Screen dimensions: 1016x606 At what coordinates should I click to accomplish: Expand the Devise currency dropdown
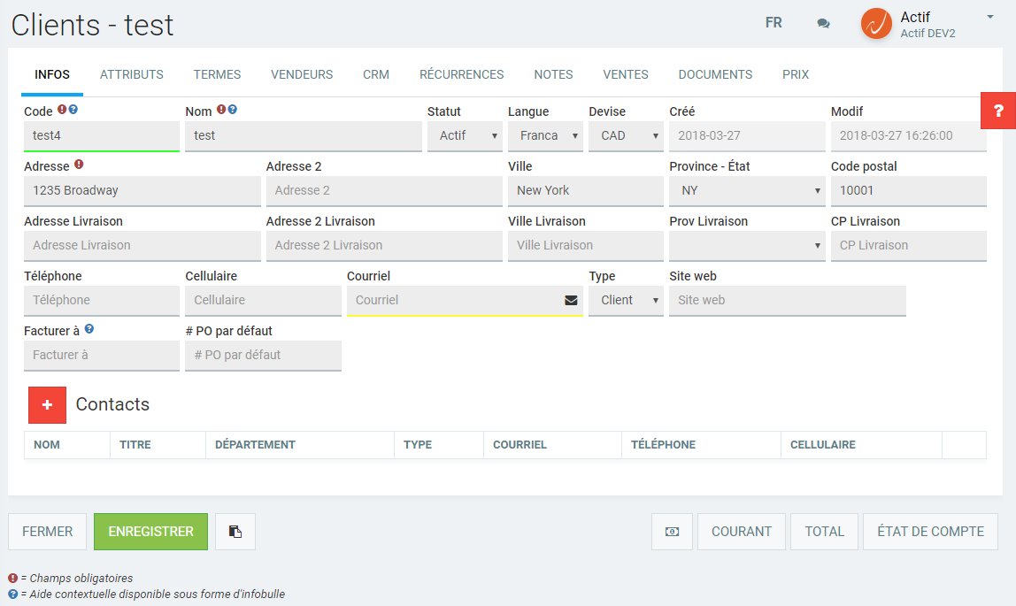click(x=626, y=136)
